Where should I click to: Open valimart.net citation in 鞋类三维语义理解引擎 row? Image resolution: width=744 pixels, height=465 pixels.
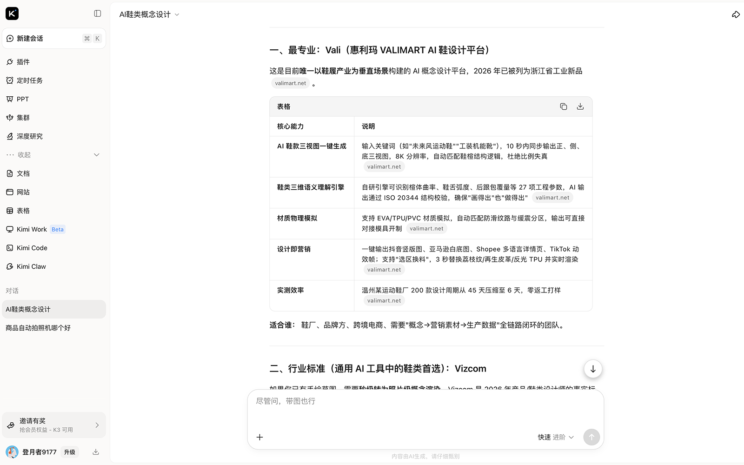click(x=552, y=198)
